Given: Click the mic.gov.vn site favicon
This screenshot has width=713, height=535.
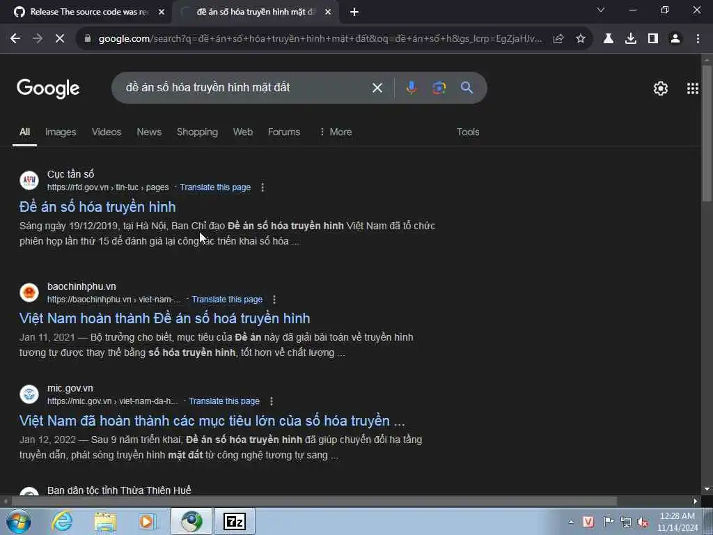Looking at the screenshot, I should pos(29,394).
